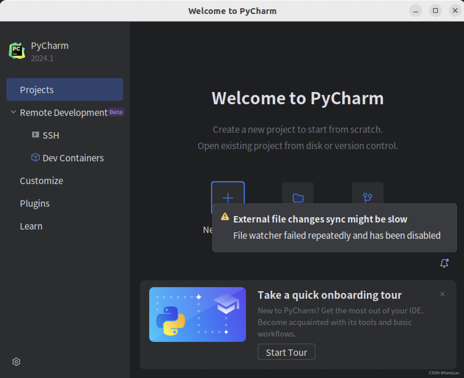Collapse the Remote Development group
The width and height of the screenshot is (464, 378).
pyautogui.click(x=13, y=112)
